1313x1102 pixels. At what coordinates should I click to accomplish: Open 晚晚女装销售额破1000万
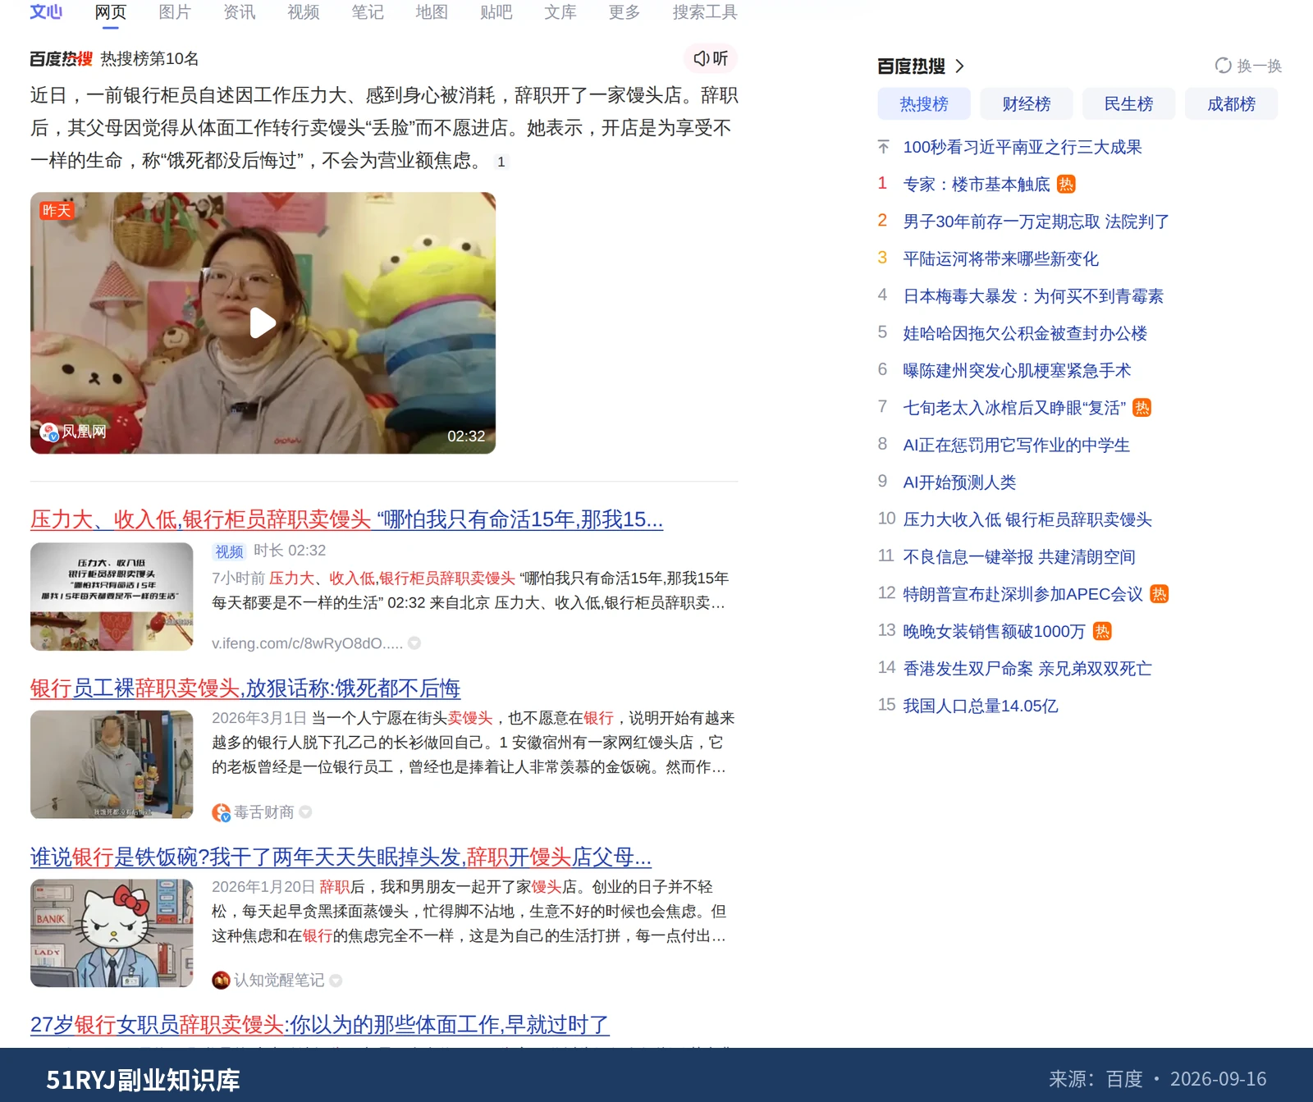[994, 632]
